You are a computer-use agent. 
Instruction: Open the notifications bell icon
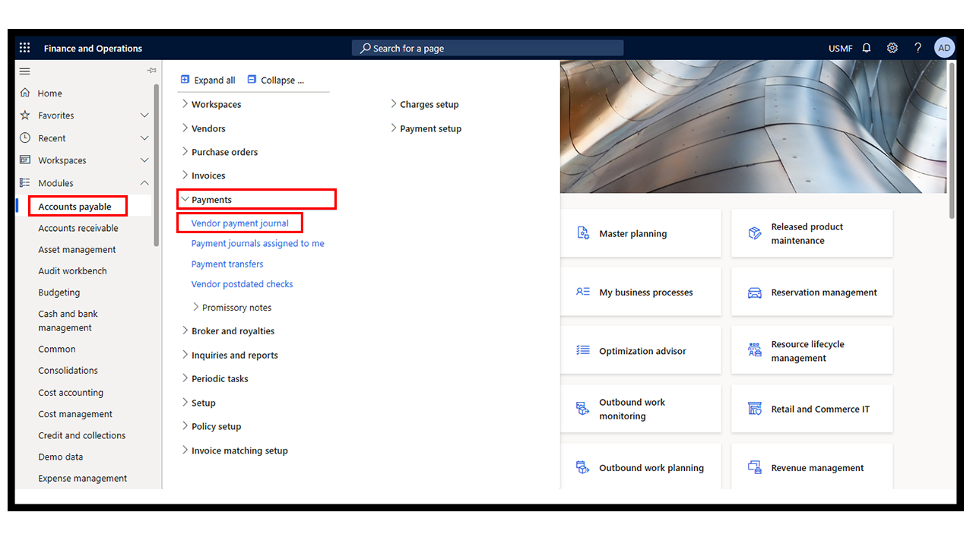click(867, 48)
